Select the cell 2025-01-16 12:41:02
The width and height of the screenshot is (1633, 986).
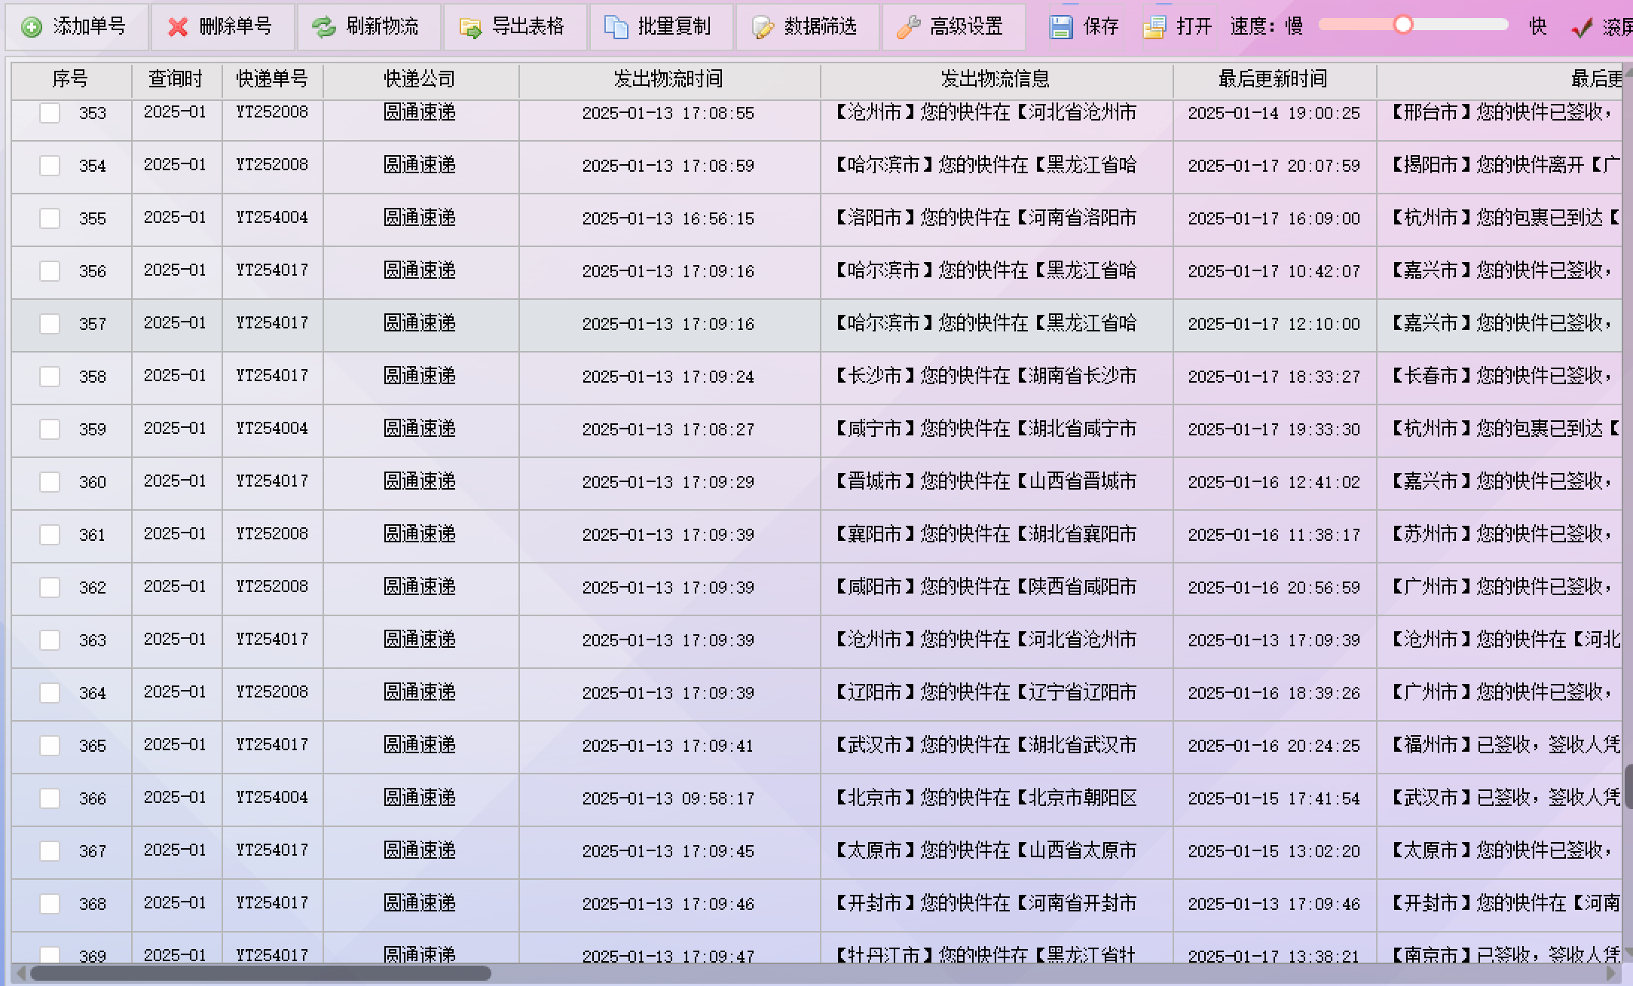[x=1274, y=482]
